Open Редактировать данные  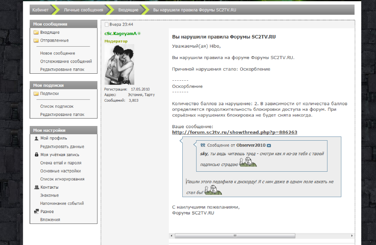point(62,147)
